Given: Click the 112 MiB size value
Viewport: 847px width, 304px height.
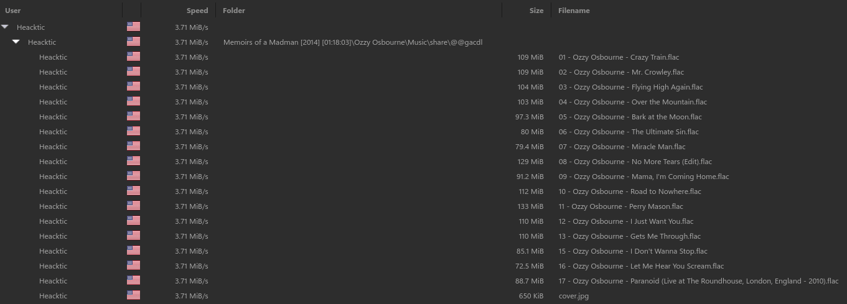Looking at the screenshot, I should pyautogui.click(x=530, y=191).
